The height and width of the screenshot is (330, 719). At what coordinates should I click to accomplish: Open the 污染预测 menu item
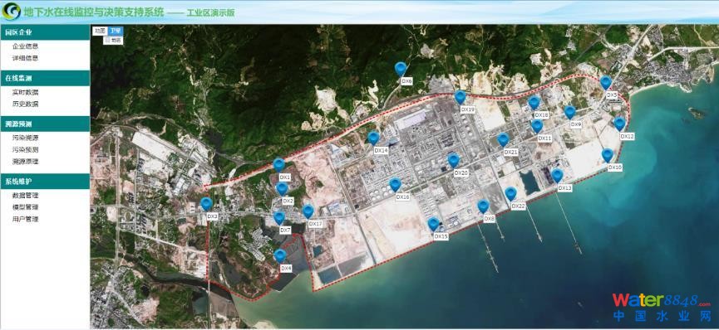(x=25, y=149)
